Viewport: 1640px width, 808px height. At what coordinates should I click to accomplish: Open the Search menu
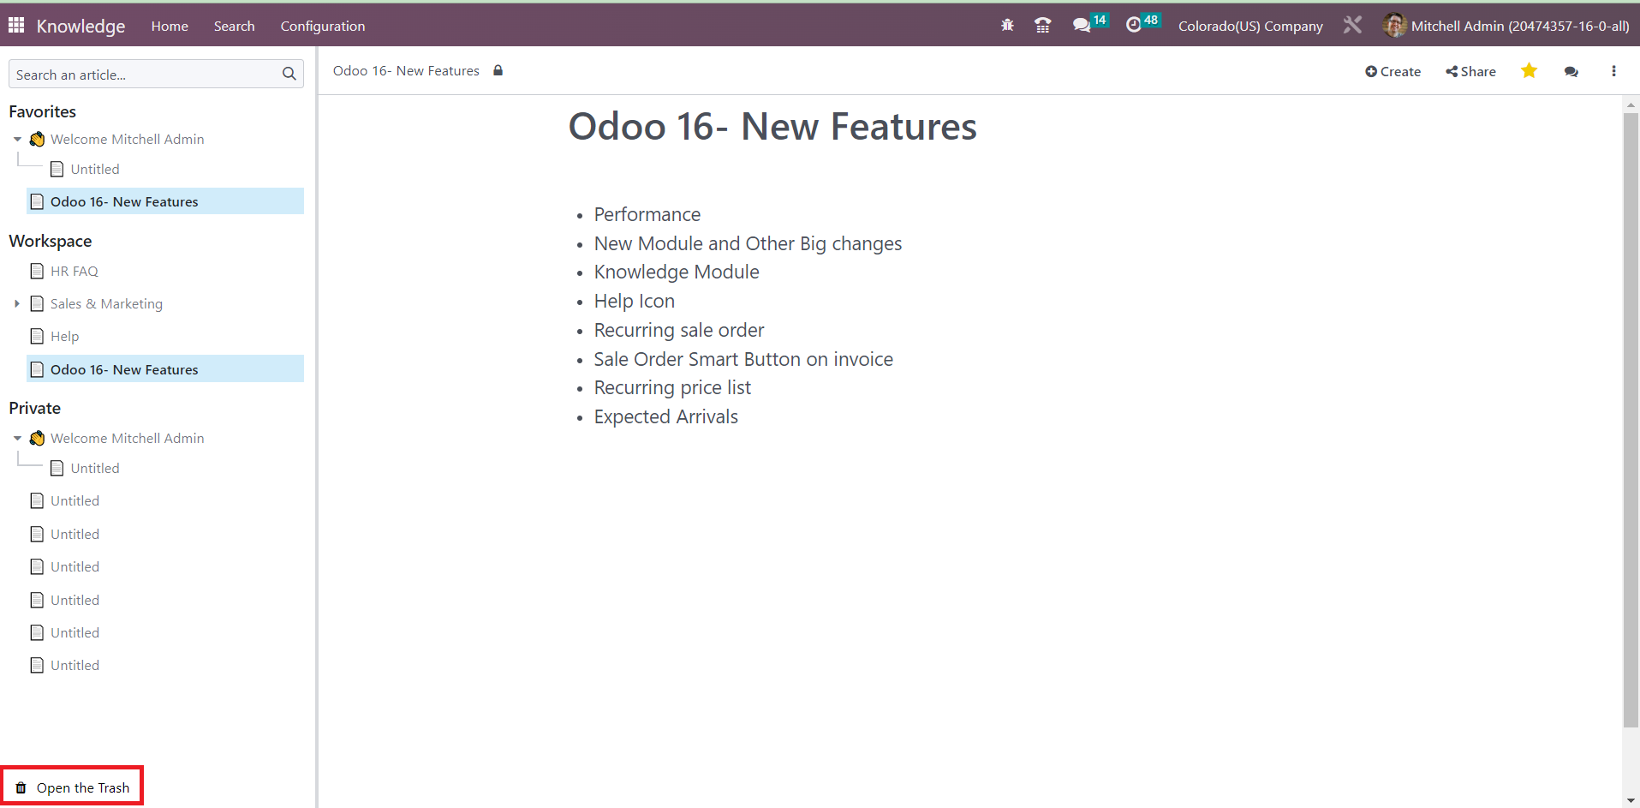[x=235, y=26]
